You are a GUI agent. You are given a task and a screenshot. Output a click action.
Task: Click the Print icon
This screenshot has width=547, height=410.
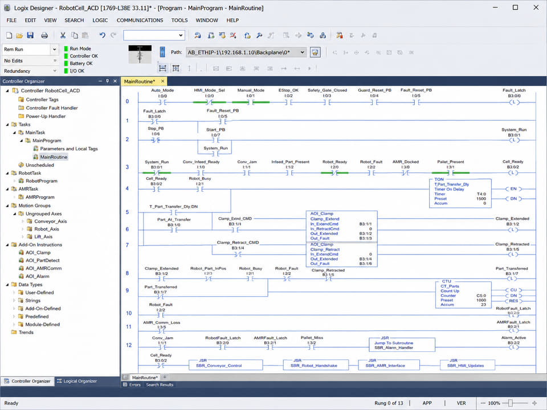44,35
